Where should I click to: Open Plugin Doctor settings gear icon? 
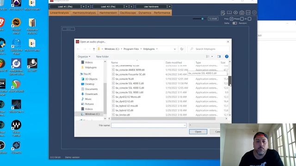[x=254, y=12]
